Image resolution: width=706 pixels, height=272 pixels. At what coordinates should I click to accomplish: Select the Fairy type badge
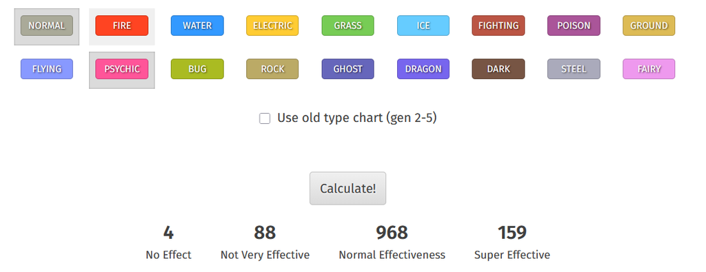(649, 70)
